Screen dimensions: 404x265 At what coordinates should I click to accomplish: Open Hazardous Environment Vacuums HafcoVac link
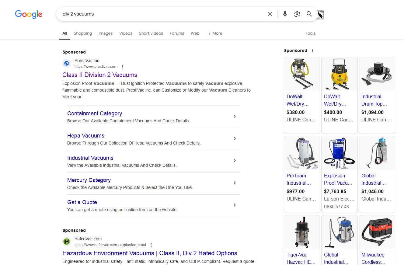coord(150,253)
